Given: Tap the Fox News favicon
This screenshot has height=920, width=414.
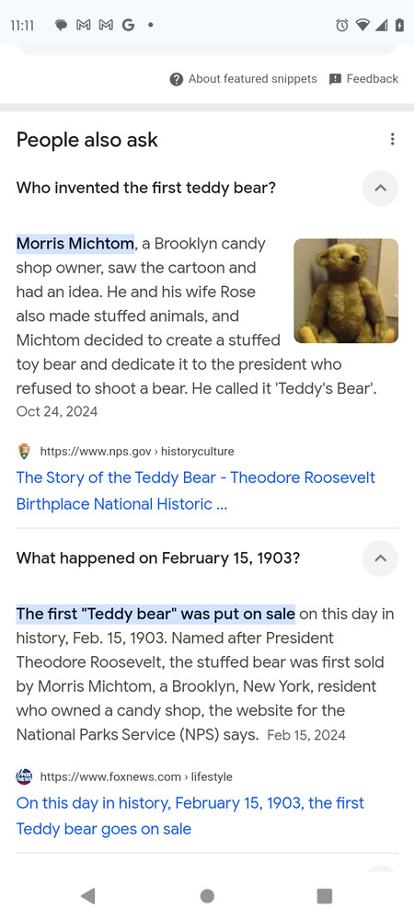Looking at the screenshot, I should (x=24, y=776).
